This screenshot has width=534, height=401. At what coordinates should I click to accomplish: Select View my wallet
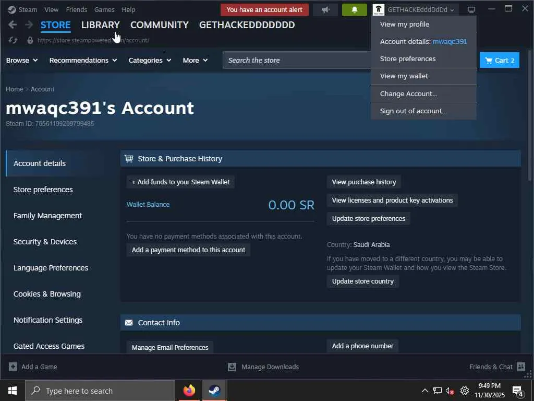click(x=423, y=76)
